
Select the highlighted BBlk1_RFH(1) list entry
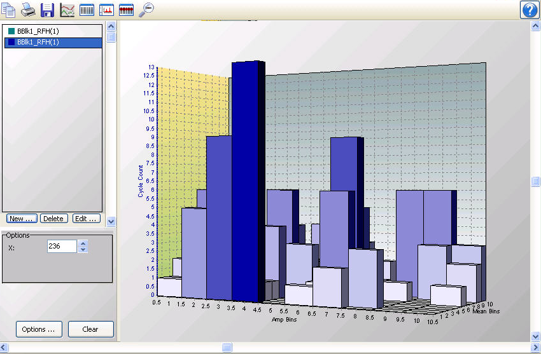point(38,42)
